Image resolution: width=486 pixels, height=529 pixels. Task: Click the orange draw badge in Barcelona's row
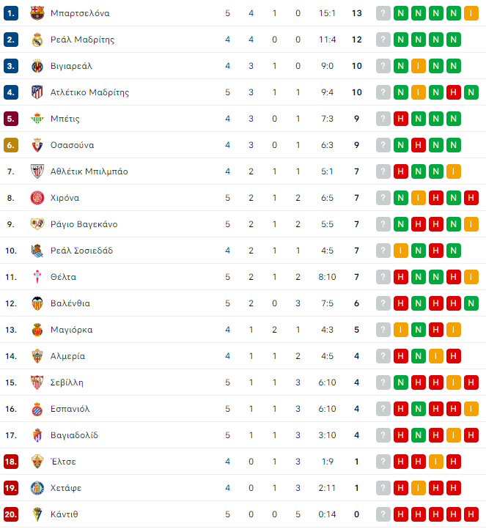471,13
